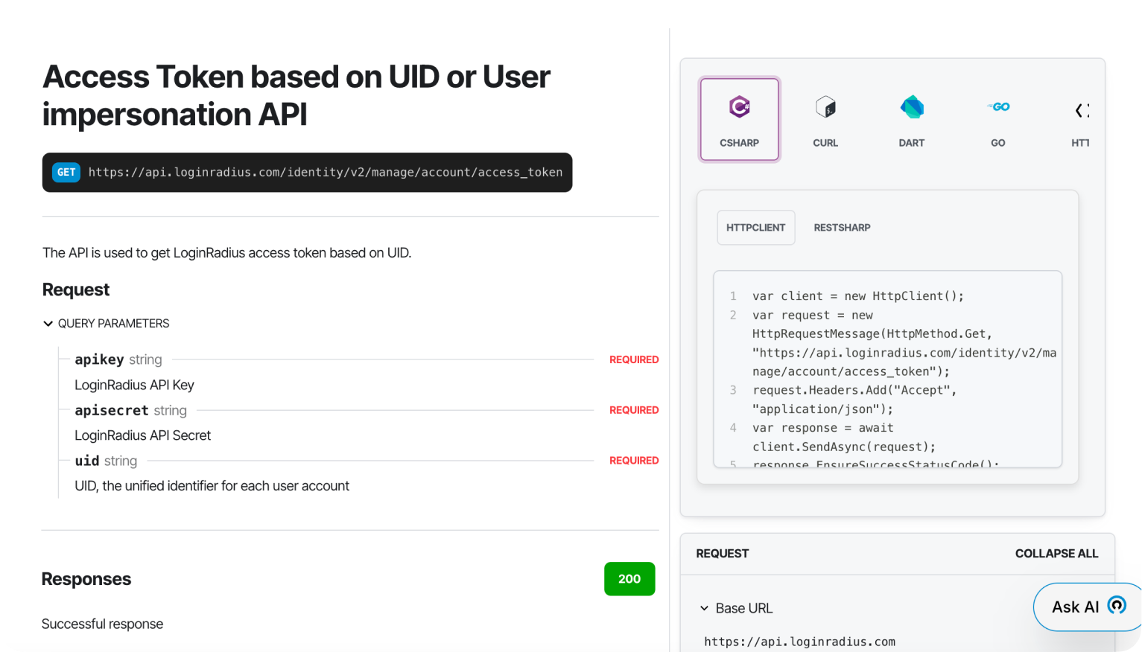Image resolution: width=1142 pixels, height=652 pixels.
Task: Collapse the QUERY PARAMETERS section
Action: pos(107,324)
